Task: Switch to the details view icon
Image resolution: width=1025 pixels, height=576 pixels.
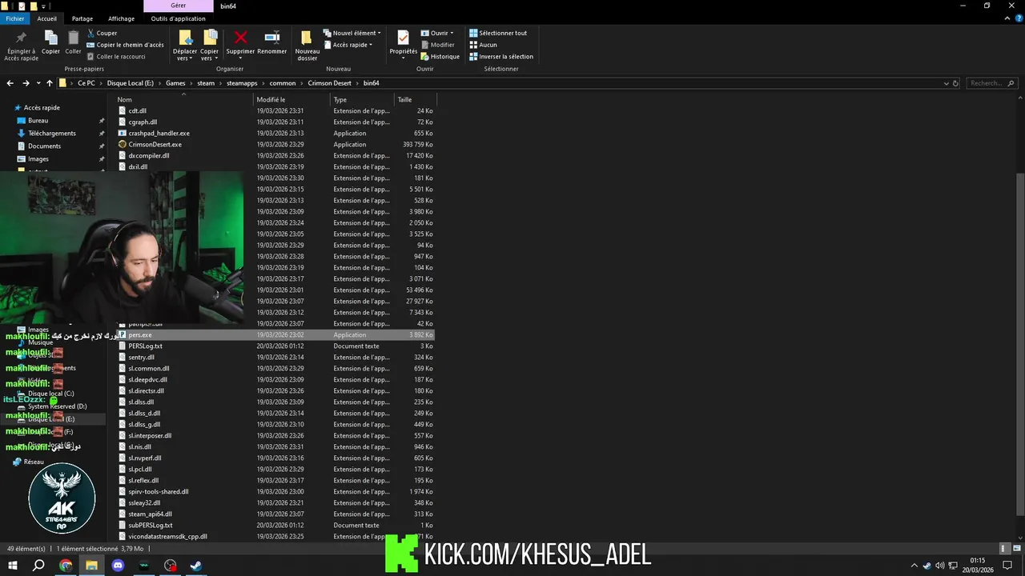Action: tap(1003, 549)
